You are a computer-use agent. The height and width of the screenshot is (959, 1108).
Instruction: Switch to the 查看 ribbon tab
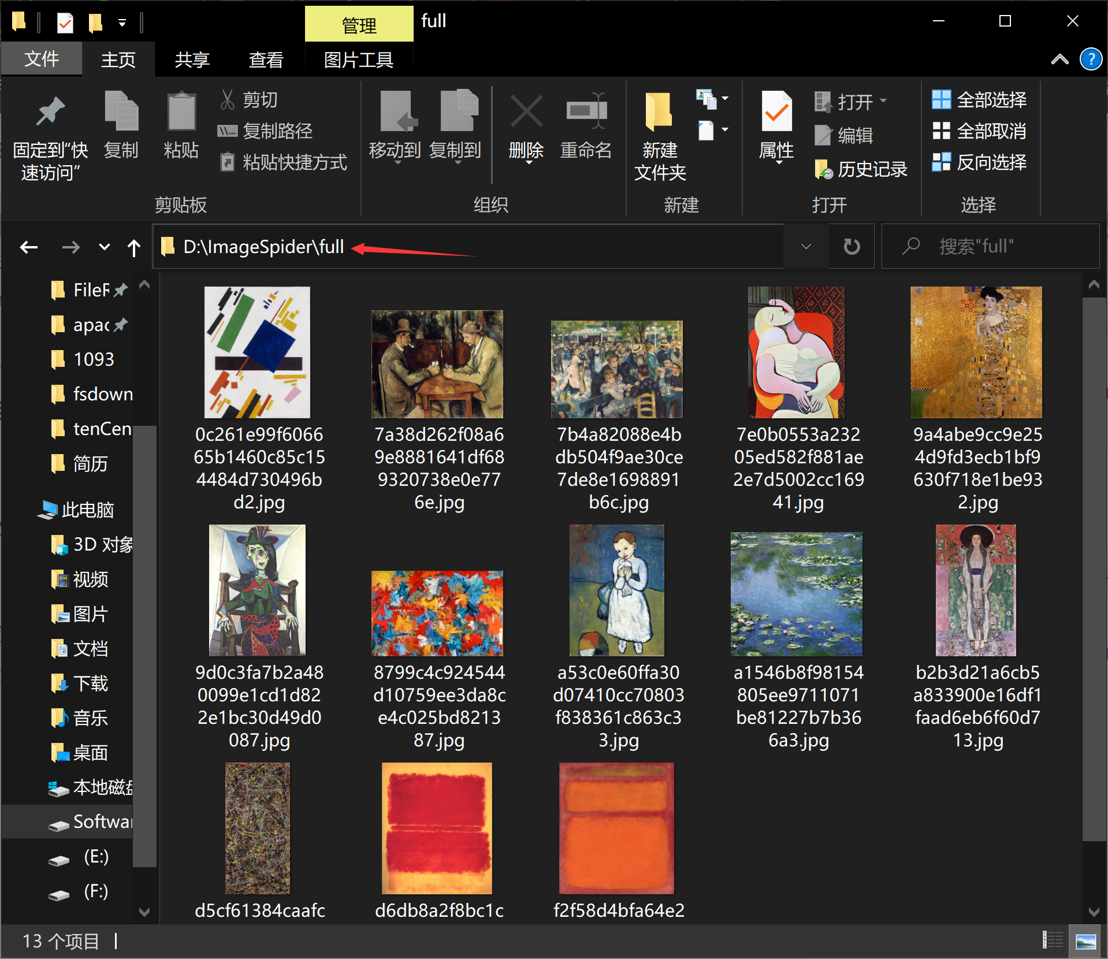[x=266, y=60]
